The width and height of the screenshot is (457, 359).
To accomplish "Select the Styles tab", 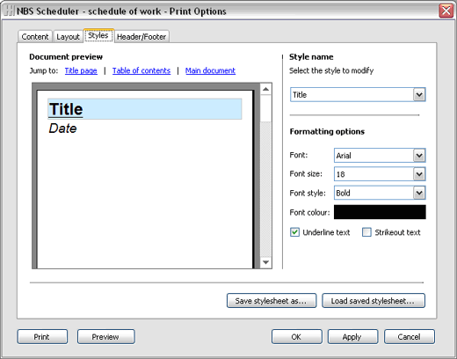I will [x=98, y=35].
